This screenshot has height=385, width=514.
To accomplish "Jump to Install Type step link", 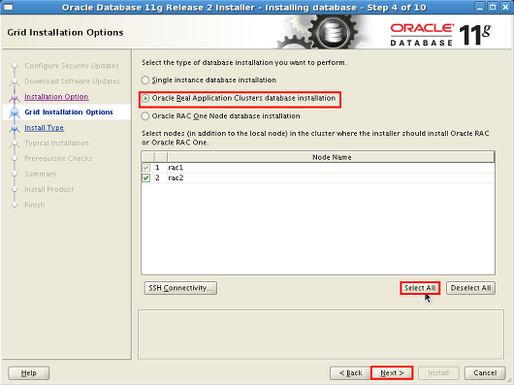I will point(44,128).
